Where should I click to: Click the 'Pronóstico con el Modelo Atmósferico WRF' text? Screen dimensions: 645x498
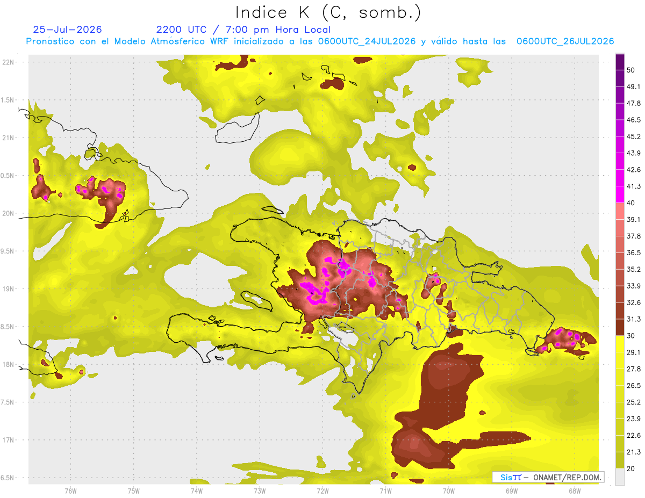(x=128, y=41)
